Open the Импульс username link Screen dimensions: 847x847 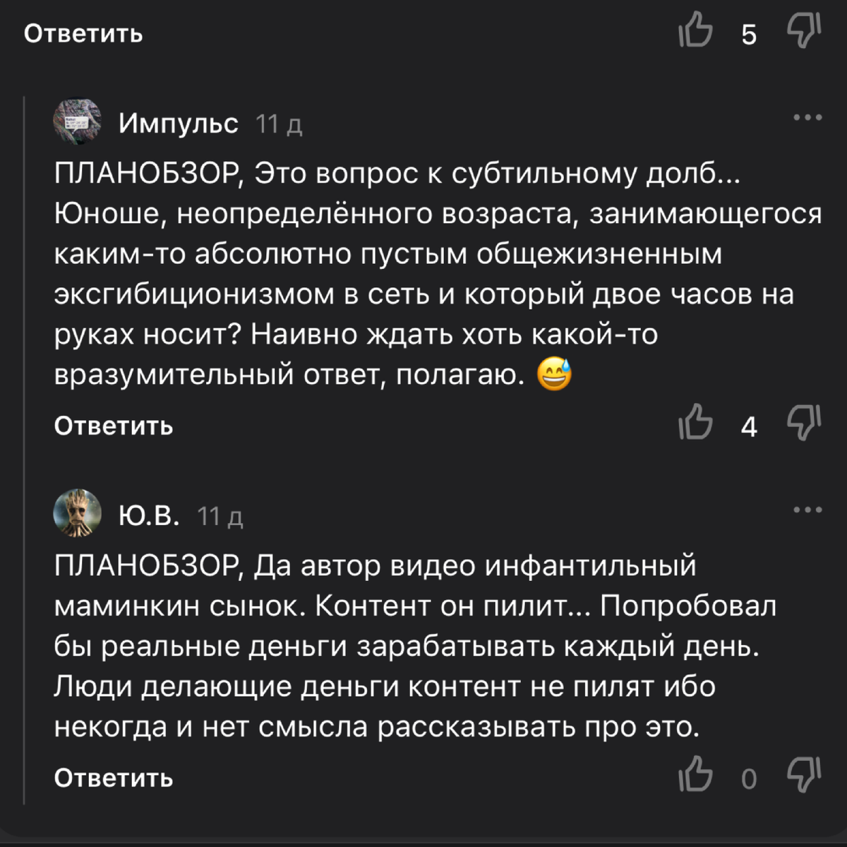click(179, 124)
